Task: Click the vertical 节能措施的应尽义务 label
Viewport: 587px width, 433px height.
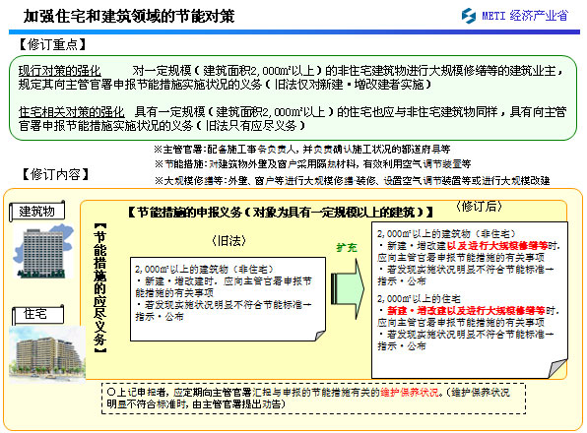Action: click(x=99, y=288)
